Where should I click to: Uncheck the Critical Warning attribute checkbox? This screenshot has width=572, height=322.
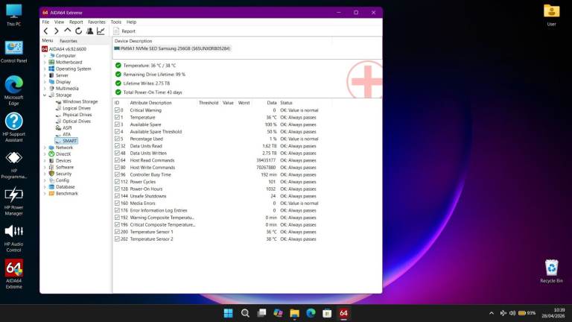pyautogui.click(x=117, y=110)
